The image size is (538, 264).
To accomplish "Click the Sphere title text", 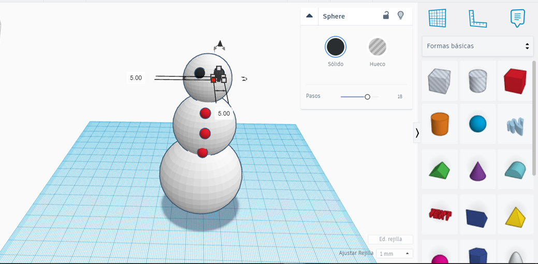I will click(334, 16).
